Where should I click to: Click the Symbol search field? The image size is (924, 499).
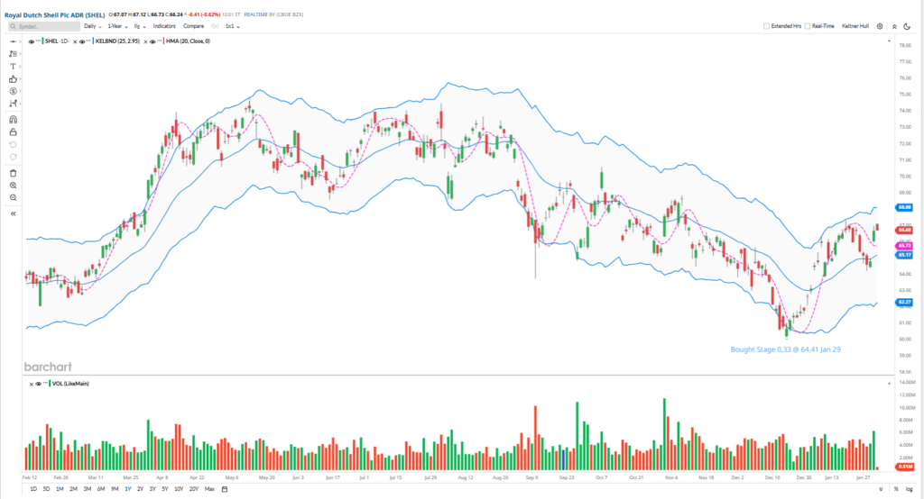[43, 27]
